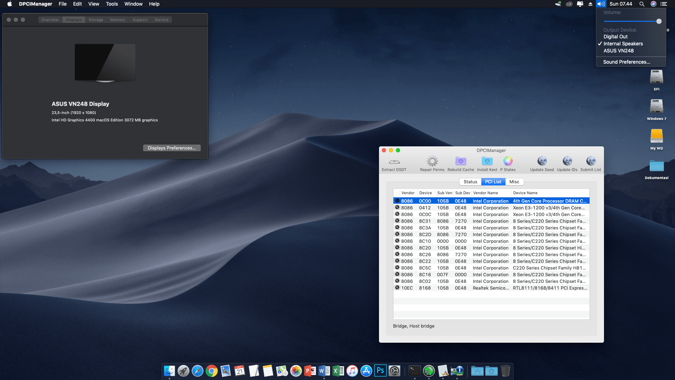
Task: Sort PCI list by Sub Ven header
Action: click(x=444, y=193)
